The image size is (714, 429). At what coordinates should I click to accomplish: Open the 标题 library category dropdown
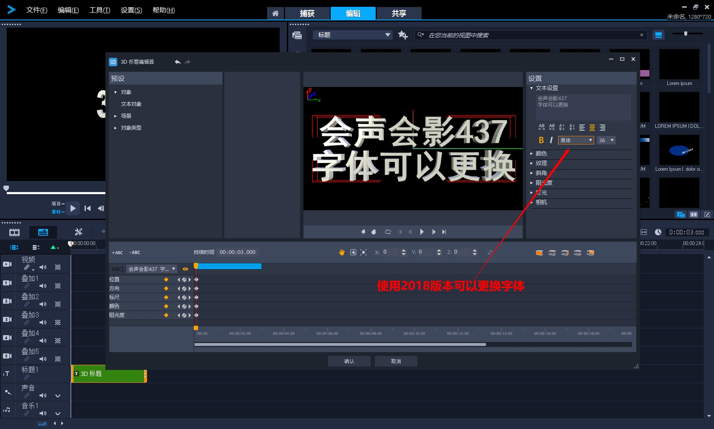point(353,35)
